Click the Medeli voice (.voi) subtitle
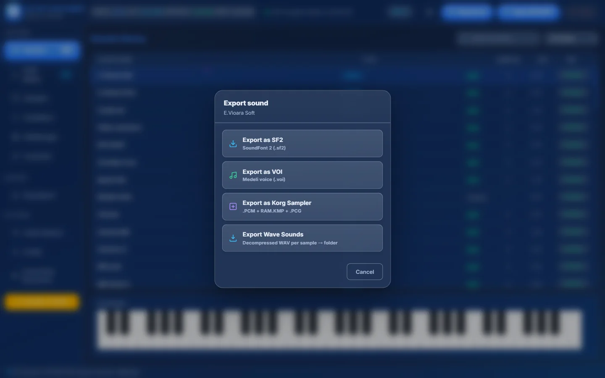The image size is (605, 378). [264, 179]
